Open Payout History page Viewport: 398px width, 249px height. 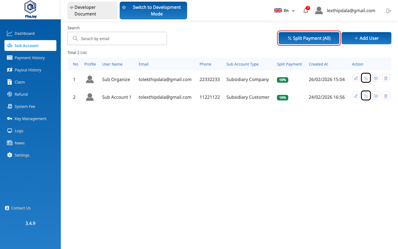click(x=30, y=70)
